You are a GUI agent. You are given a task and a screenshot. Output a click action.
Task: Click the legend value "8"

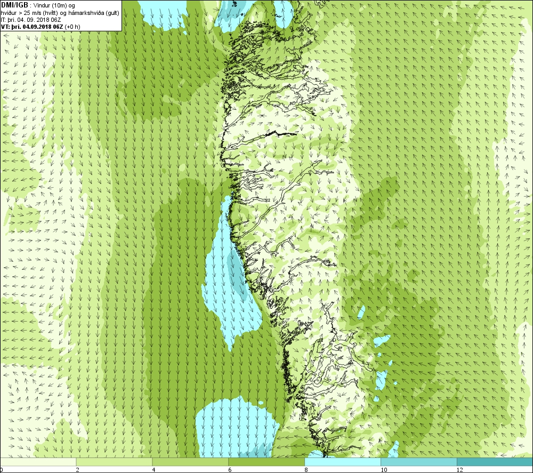pyautogui.click(x=306, y=470)
